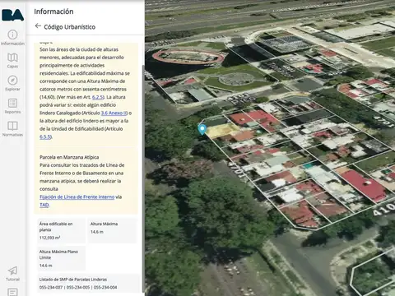Open the Información sidebar section
Viewport: 395px width, 296px height.
[12, 38]
